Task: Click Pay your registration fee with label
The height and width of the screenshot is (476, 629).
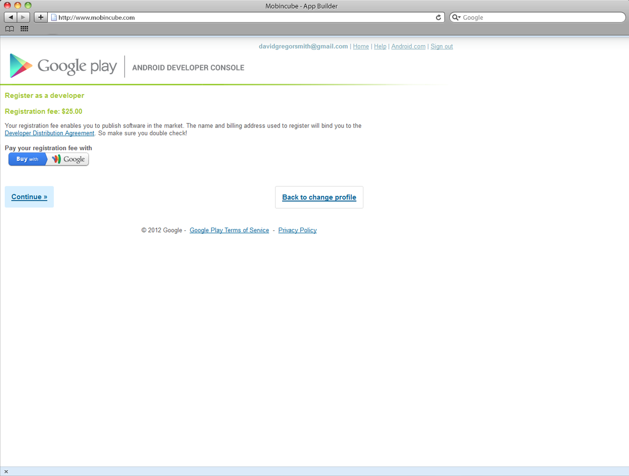Action: coord(49,148)
